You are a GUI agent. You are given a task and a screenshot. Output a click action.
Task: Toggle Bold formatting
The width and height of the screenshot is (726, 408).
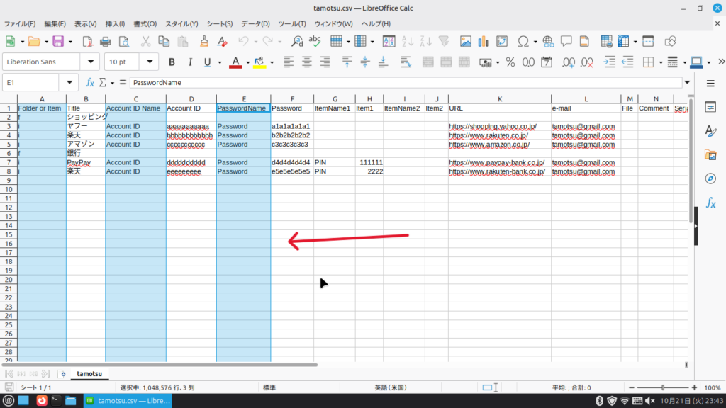click(x=172, y=62)
